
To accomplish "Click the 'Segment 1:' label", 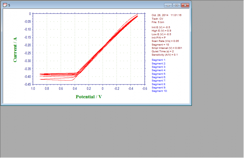I will [159, 60].
